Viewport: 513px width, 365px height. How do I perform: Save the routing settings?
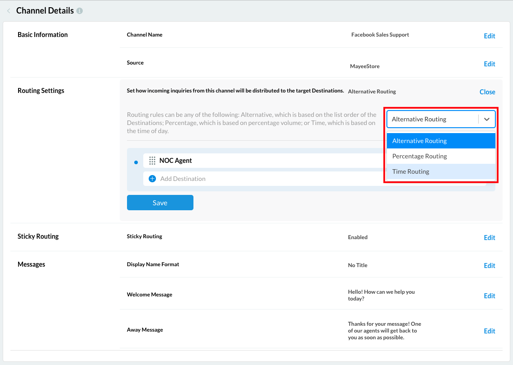click(160, 203)
